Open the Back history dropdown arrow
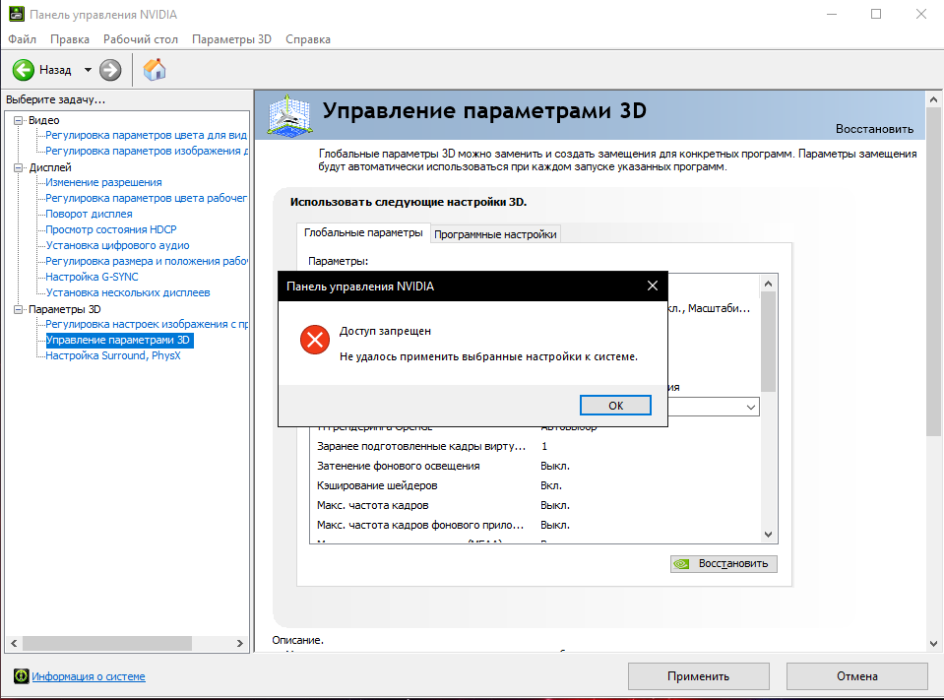The height and width of the screenshot is (700, 944). click(88, 70)
